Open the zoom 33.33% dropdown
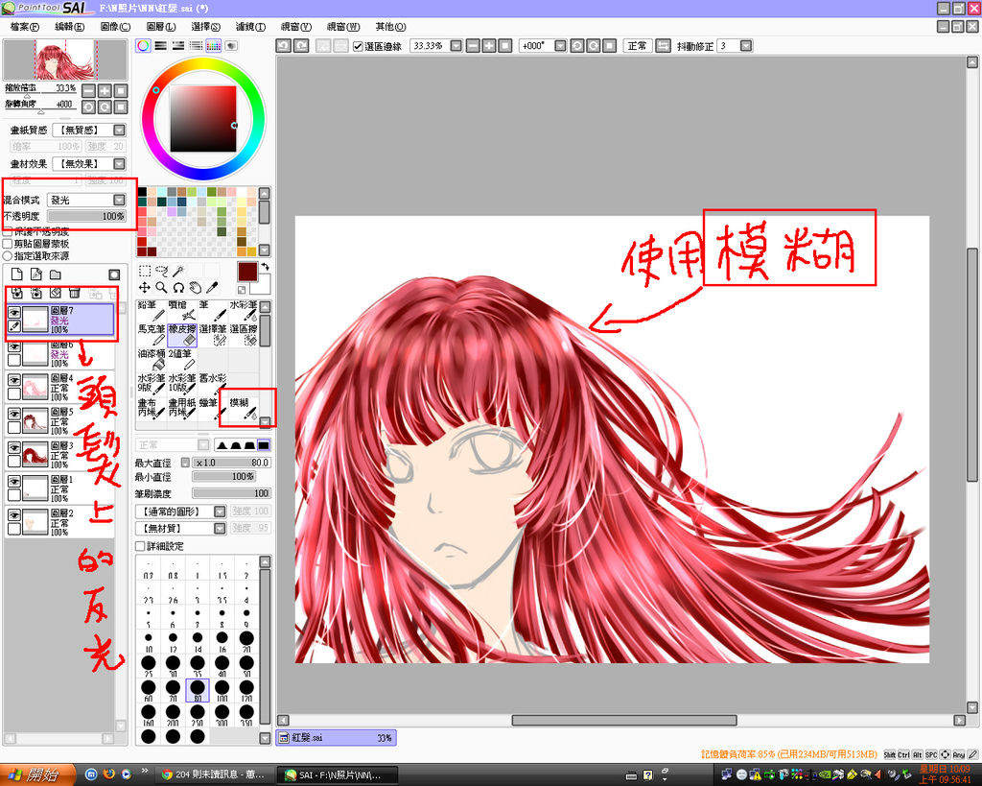Screen dimensions: 982x786 [x=456, y=46]
